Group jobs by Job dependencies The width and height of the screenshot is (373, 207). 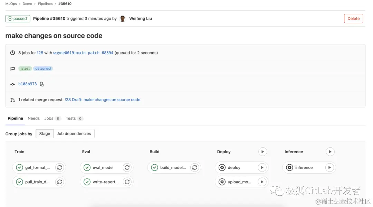pyautogui.click(x=74, y=134)
